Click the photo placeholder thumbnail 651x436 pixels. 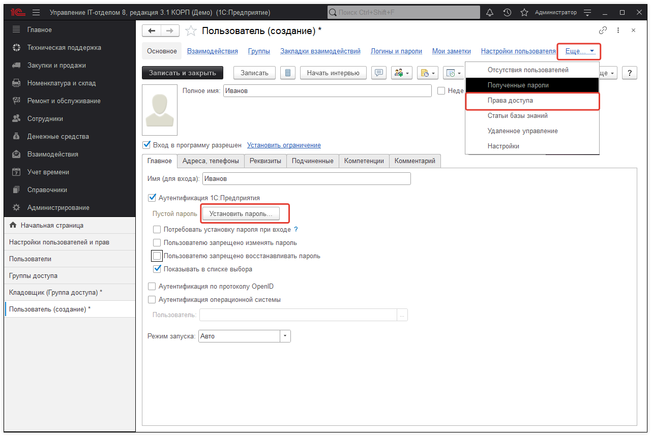(x=159, y=109)
